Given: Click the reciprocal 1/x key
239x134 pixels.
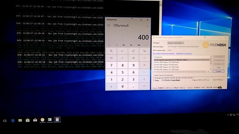Looking at the screenshot, I should (144, 51).
